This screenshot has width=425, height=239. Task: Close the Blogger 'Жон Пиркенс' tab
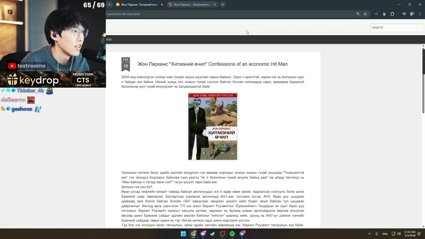click(x=162, y=5)
